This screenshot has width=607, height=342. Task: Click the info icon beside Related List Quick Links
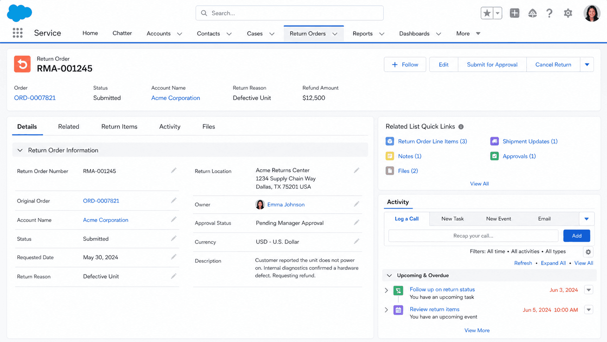pos(461,127)
